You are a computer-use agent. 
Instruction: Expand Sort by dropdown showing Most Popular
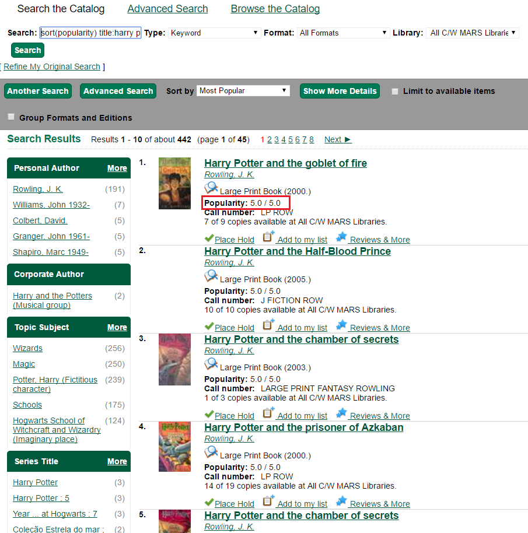[x=243, y=91]
